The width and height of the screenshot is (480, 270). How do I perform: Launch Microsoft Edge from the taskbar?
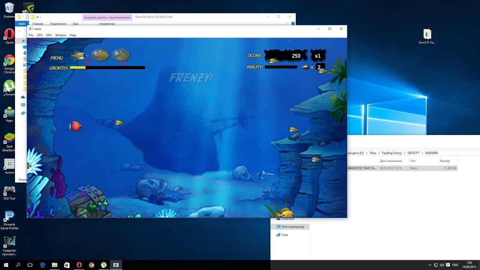click(x=42, y=265)
